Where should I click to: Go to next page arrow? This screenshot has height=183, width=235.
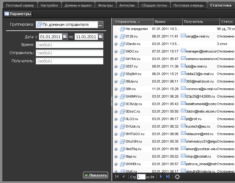(x=161, y=177)
